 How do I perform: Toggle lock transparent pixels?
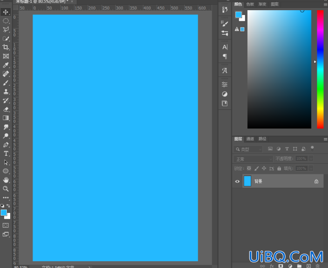coord(249,168)
